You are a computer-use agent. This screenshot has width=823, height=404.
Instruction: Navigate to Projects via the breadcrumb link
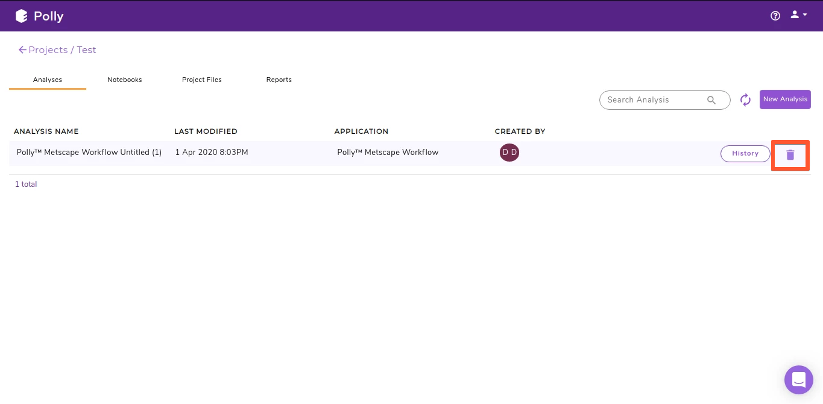[48, 49]
